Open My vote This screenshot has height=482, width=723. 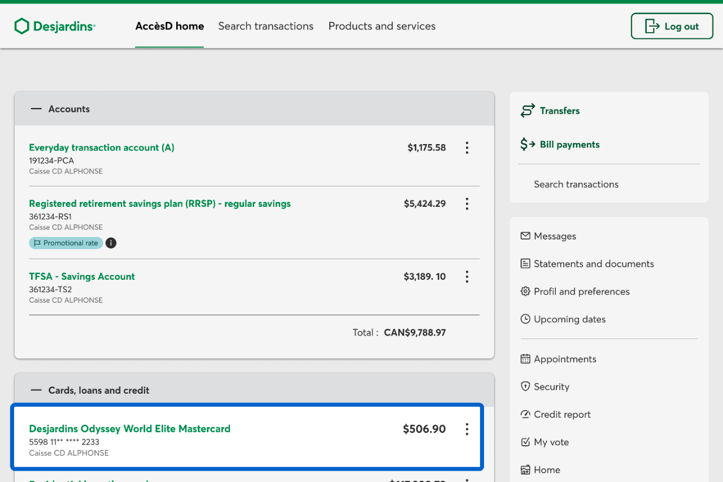(551, 442)
